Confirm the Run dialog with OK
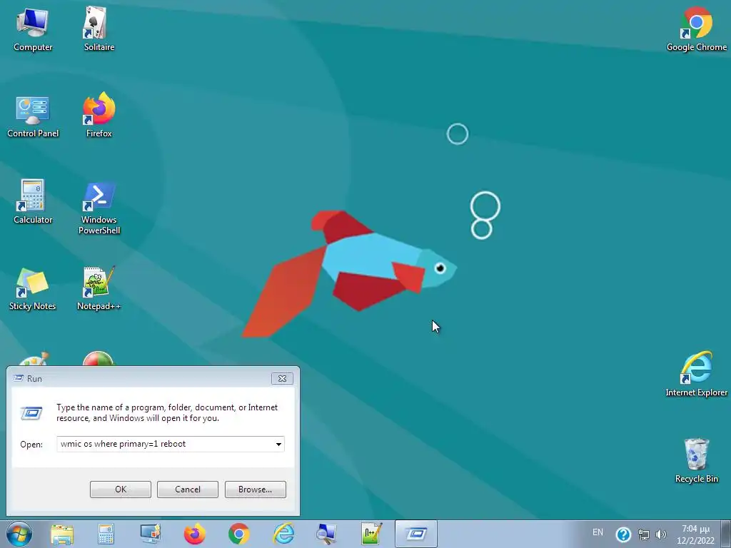This screenshot has height=548, width=731. 120,489
